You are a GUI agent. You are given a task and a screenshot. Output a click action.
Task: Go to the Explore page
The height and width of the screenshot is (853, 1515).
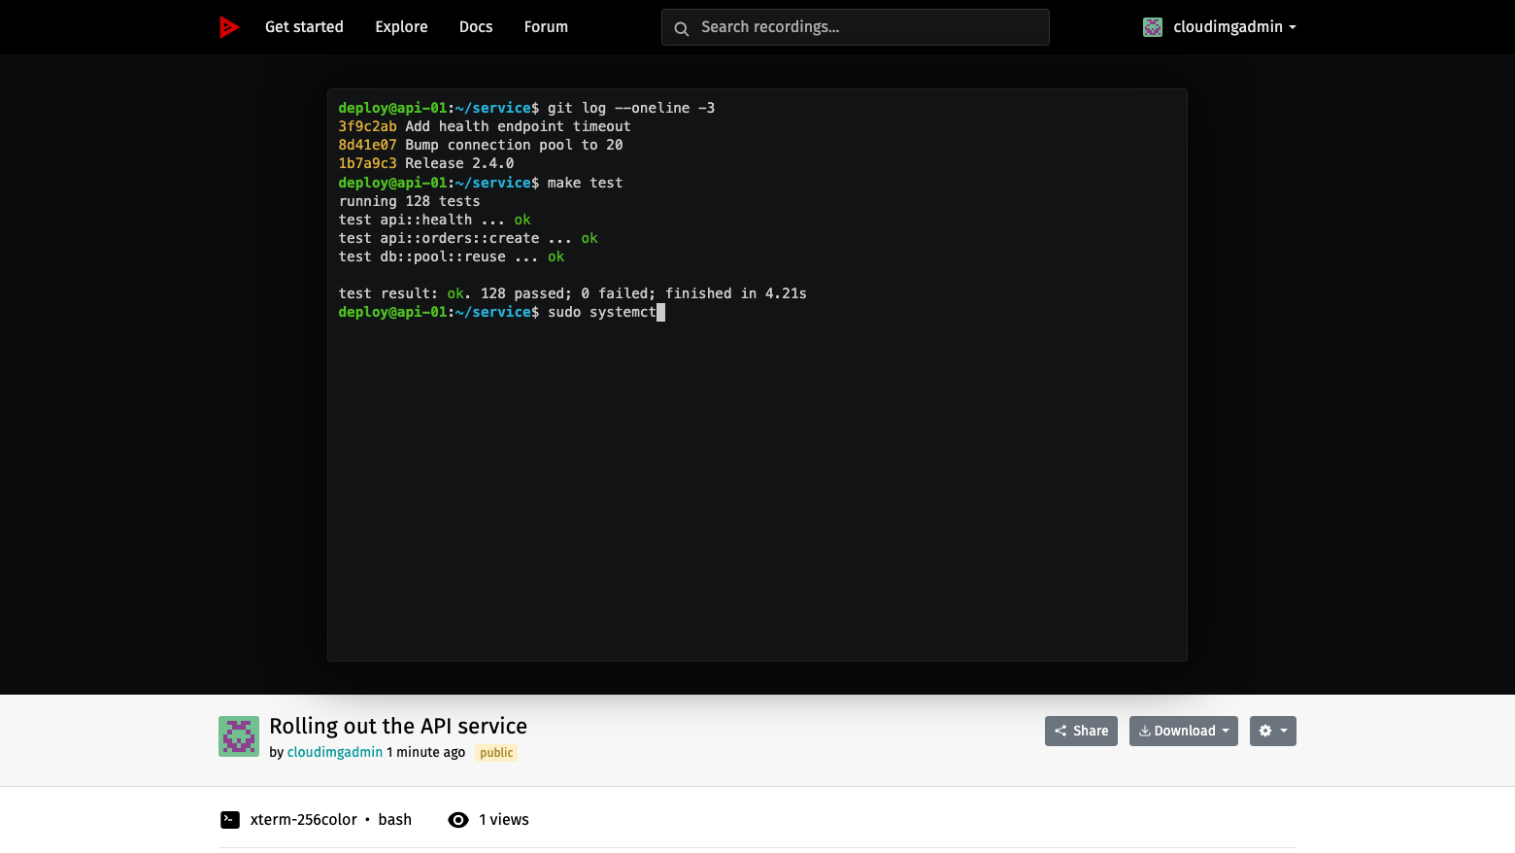(x=401, y=27)
